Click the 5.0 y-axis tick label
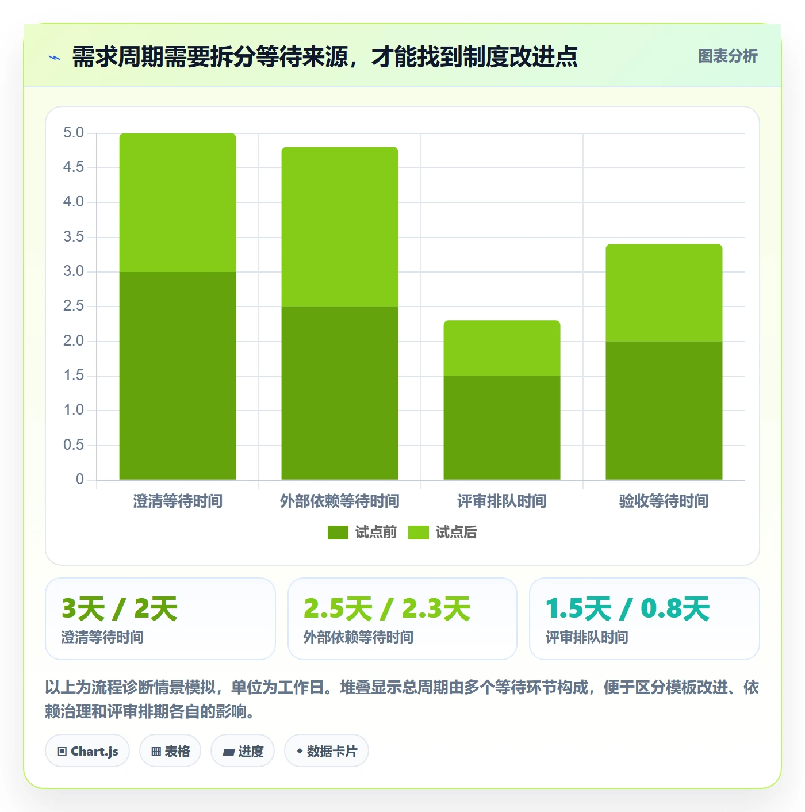The image size is (805, 812). point(74,133)
